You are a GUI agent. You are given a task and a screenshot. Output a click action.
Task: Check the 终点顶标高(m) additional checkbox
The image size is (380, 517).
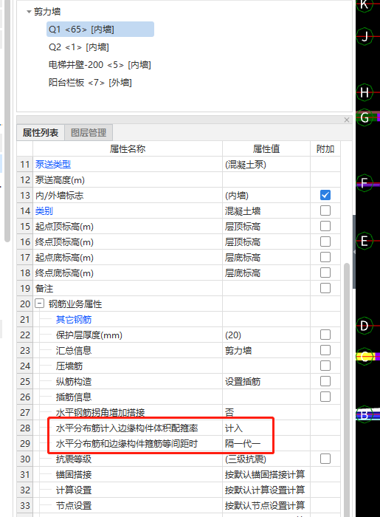[325, 242]
